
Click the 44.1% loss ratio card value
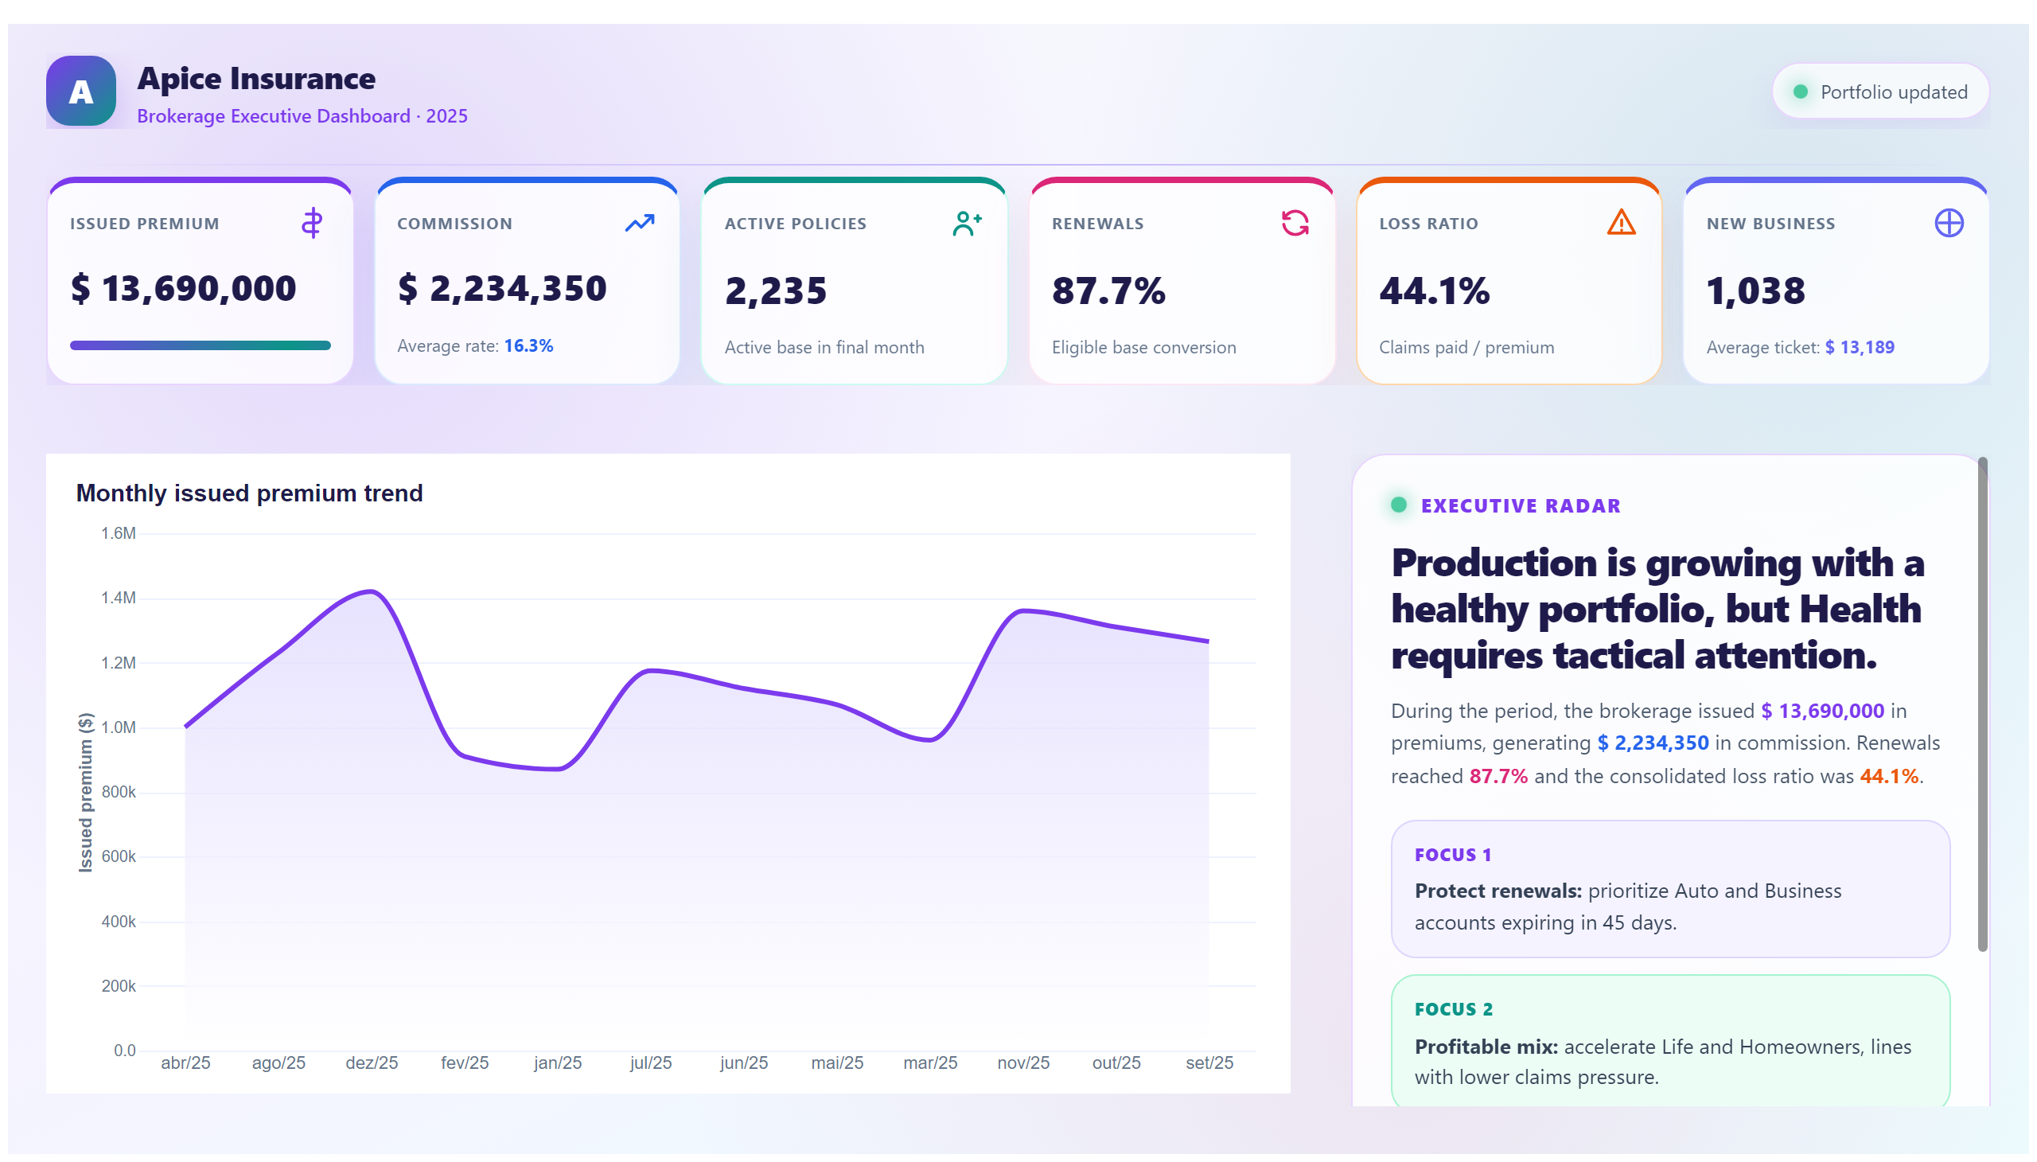point(1434,290)
